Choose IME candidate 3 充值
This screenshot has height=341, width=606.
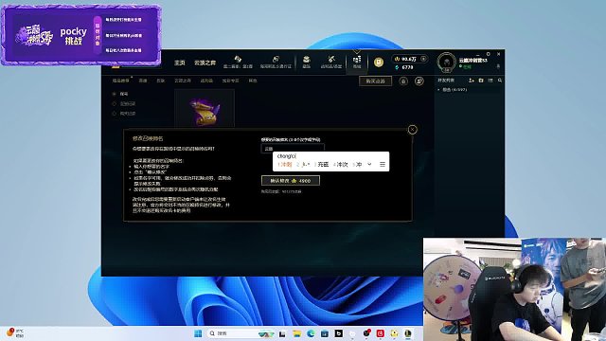321,165
